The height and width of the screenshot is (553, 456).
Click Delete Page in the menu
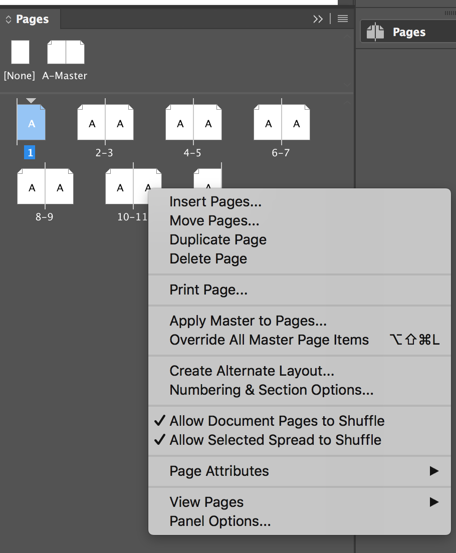tap(208, 258)
